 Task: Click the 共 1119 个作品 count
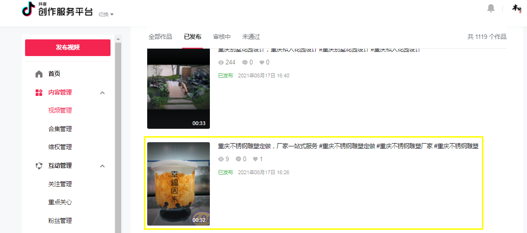tap(487, 37)
